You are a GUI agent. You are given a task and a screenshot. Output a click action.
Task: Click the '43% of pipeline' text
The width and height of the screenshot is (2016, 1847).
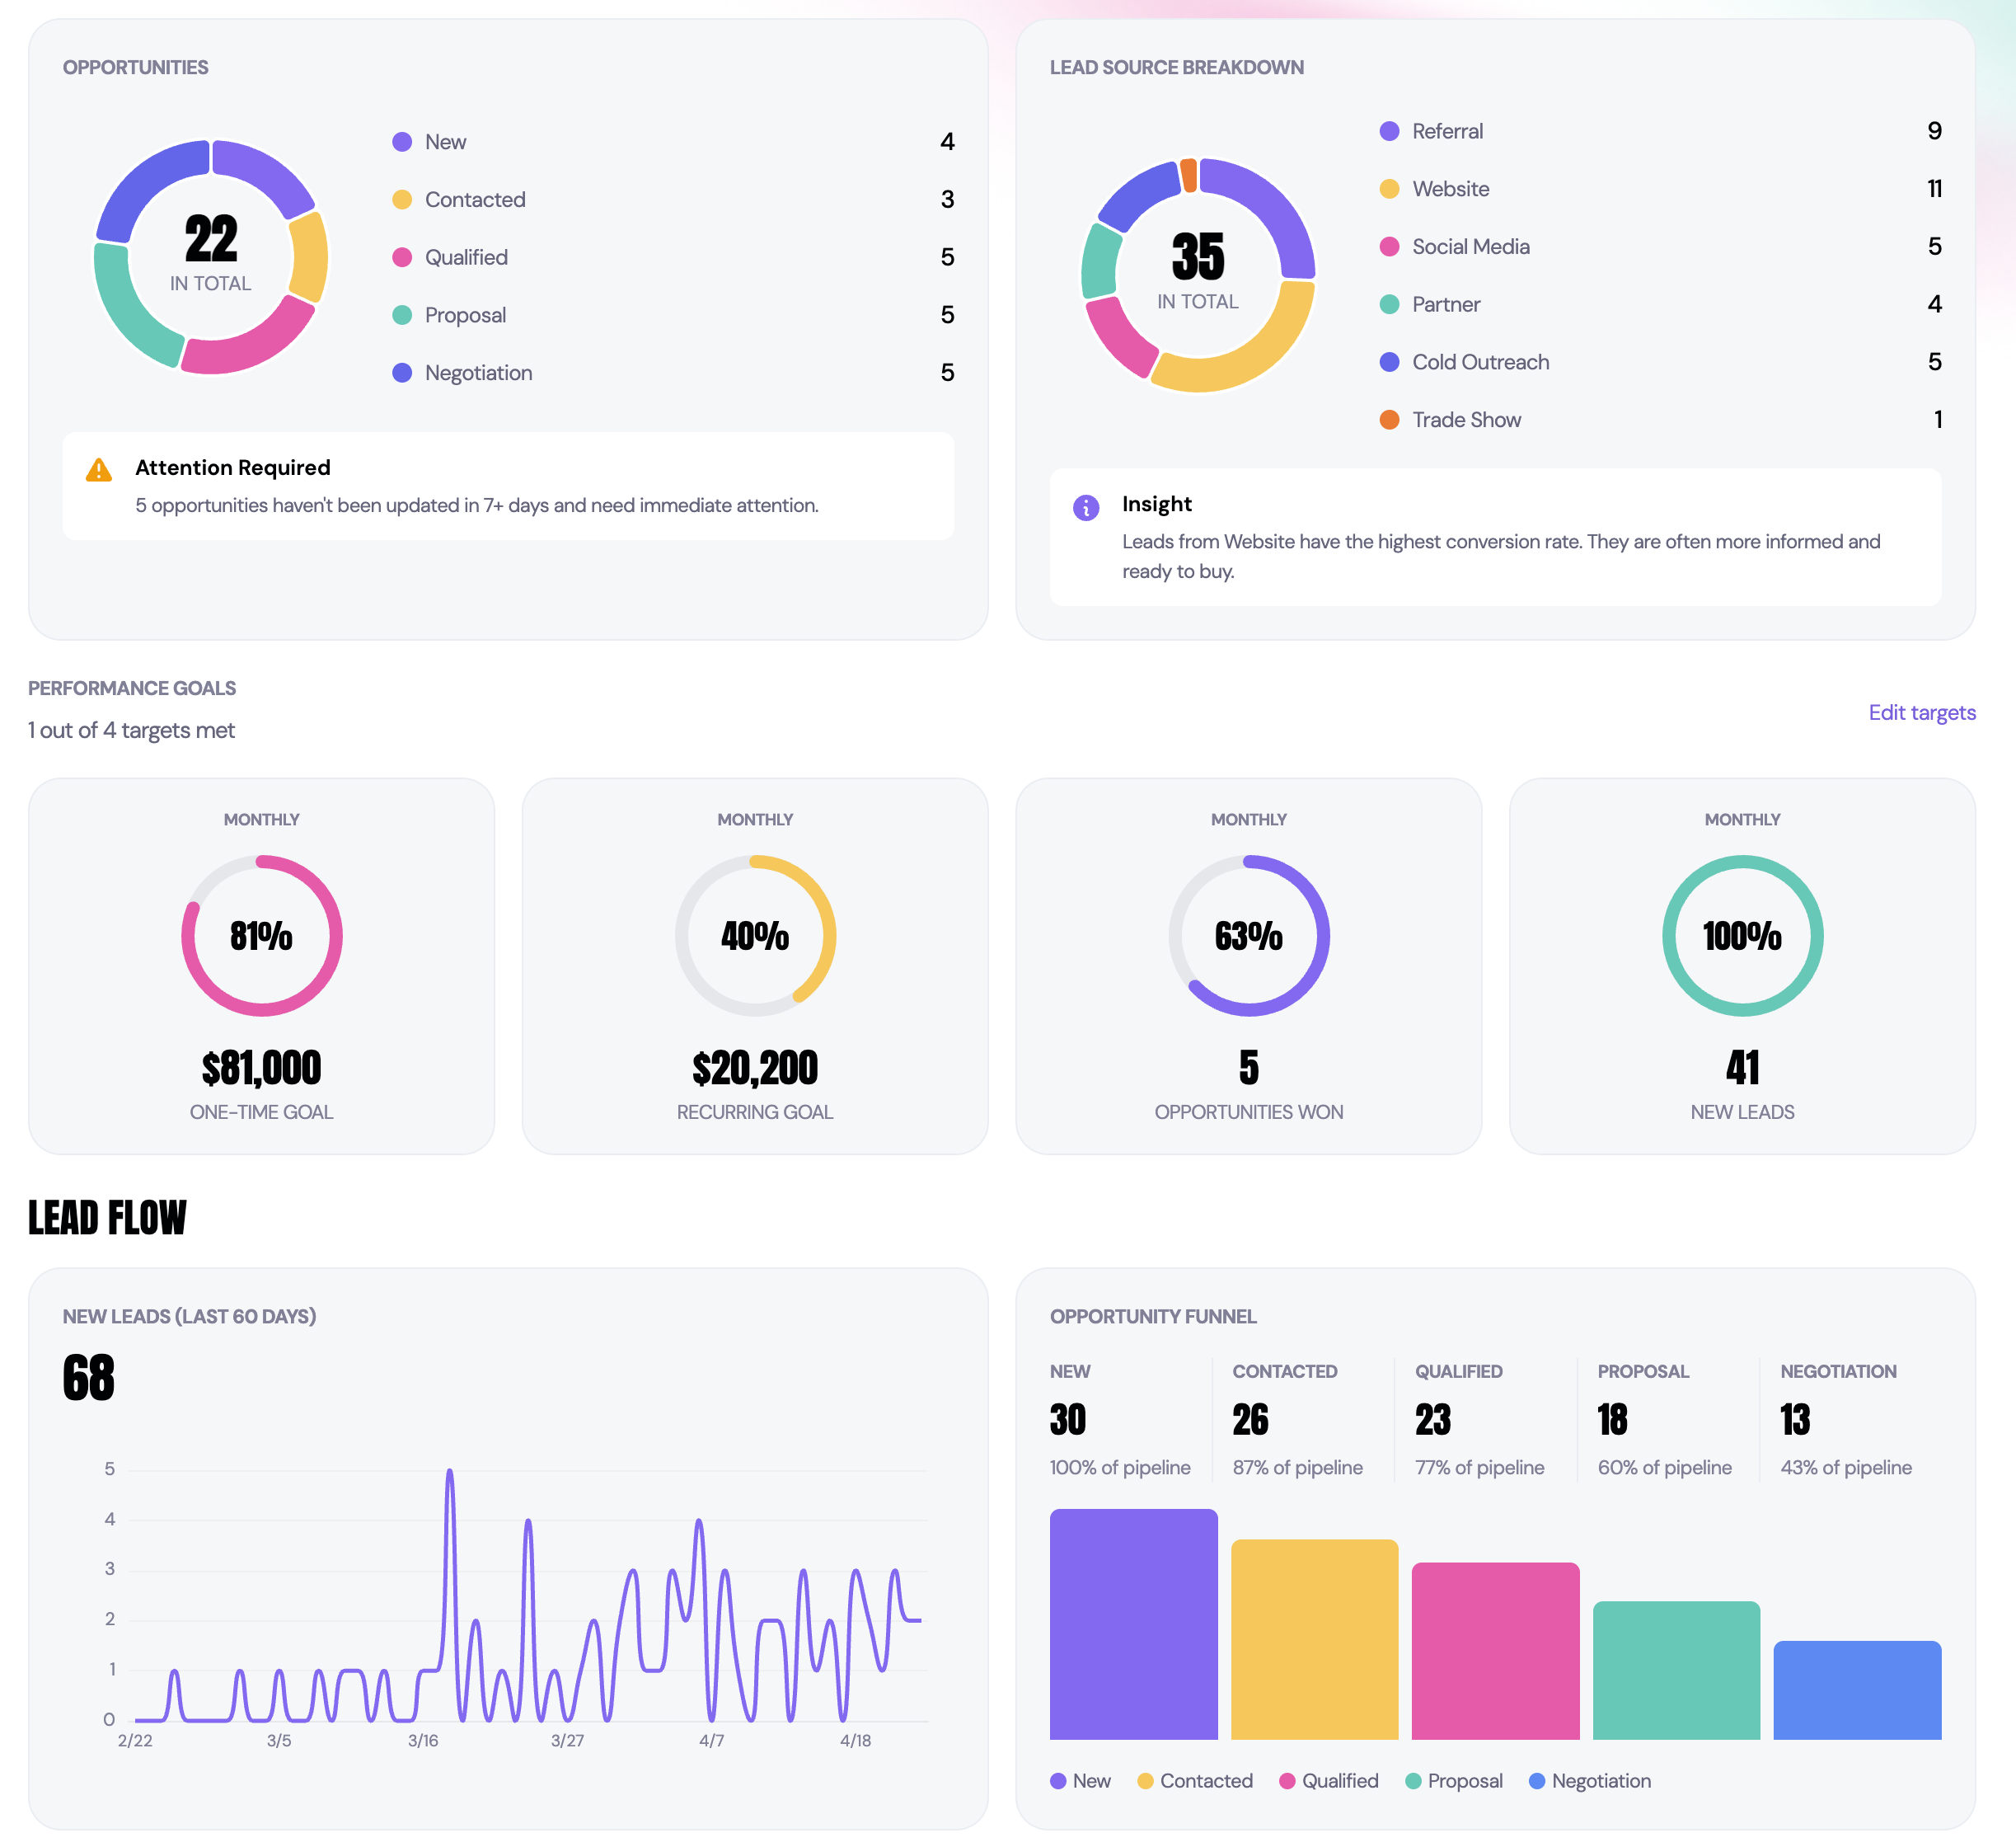pyautogui.click(x=1846, y=1468)
